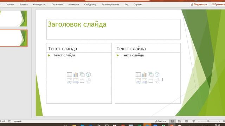Image resolution: width=225 pixels, height=126 pixels.
Task: Insert 3D model in the left placeholder
Action: (88, 75)
